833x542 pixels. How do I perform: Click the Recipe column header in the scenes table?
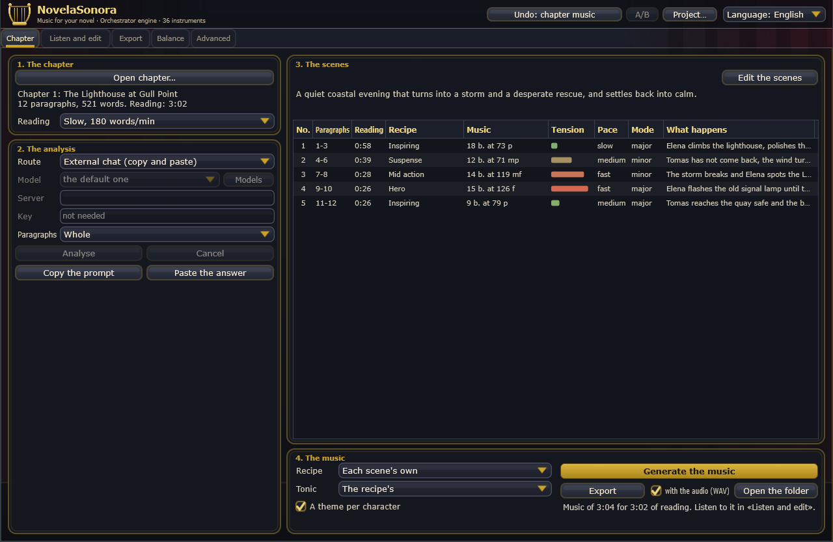(424, 129)
